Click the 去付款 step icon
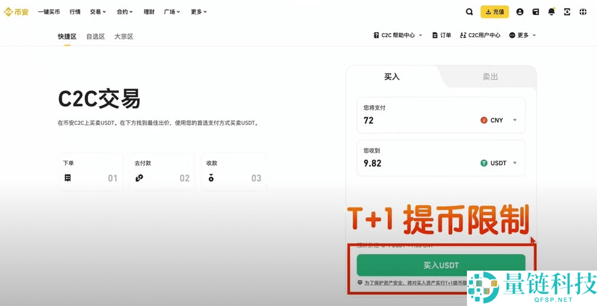The width and height of the screenshot is (597, 306). (139, 177)
